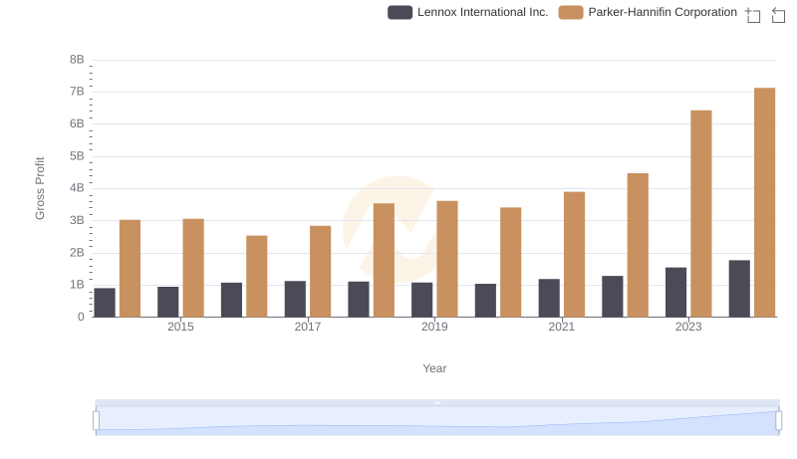Click the 1B y-axis label

pos(77,285)
